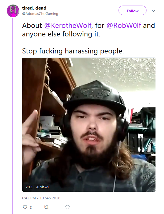Follow the @AdomasChuGaming account
The image size is (164, 214).
pyautogui.click(x=132, y=10)
